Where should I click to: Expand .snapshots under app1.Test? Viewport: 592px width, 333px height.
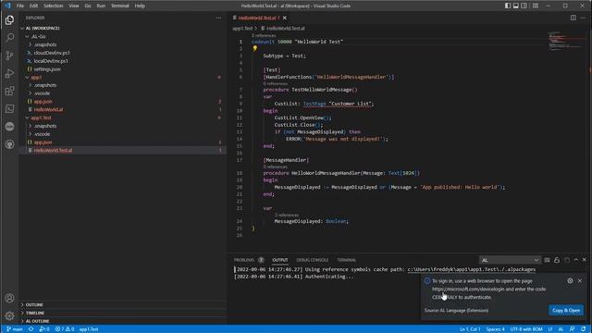[x=123, y=126]
